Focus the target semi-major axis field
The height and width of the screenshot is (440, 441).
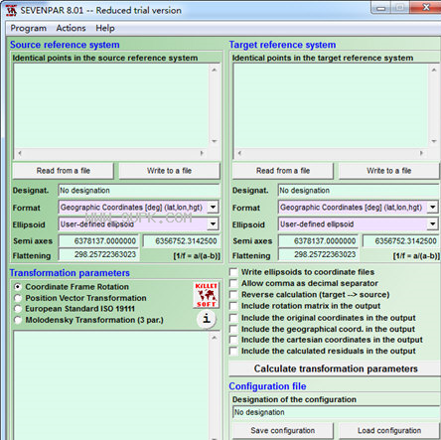(318, 241)
